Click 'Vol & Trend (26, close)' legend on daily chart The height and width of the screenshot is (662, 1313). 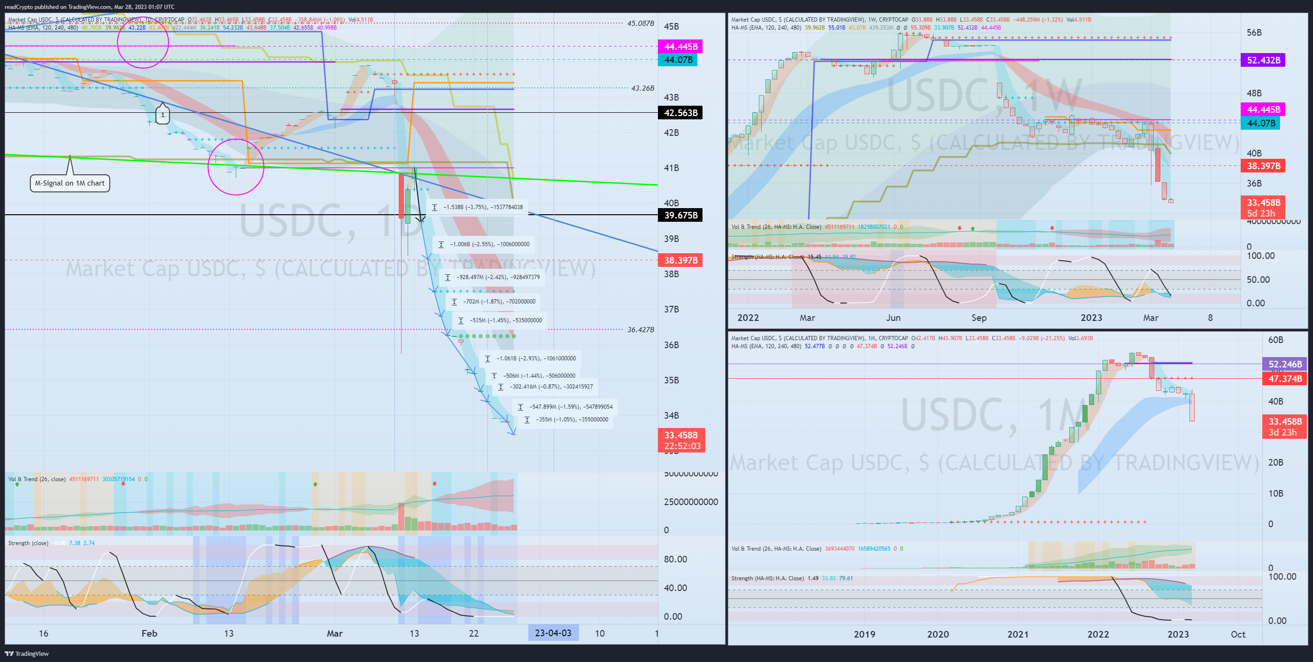(x=37, y=479)
